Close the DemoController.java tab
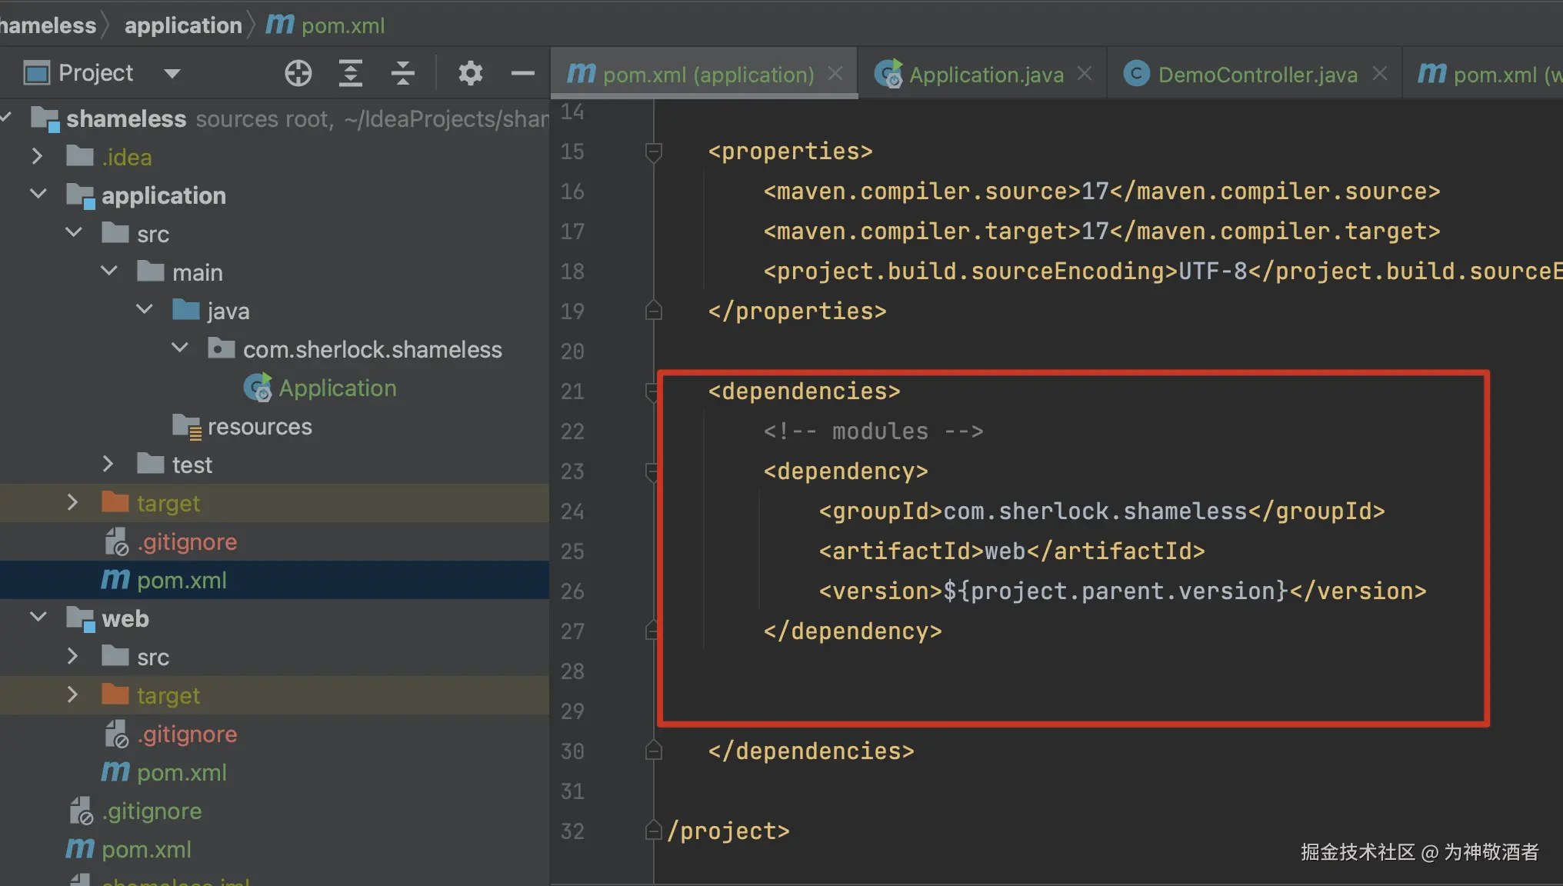 click(x=1380, y=74)
